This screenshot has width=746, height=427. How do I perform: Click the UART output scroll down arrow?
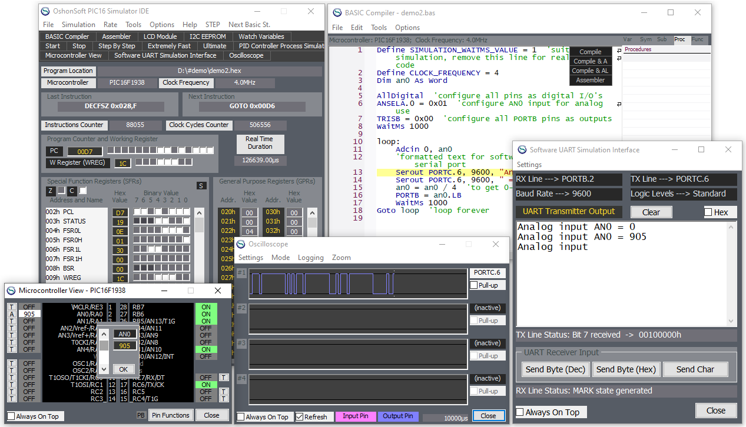click(732, 322)
